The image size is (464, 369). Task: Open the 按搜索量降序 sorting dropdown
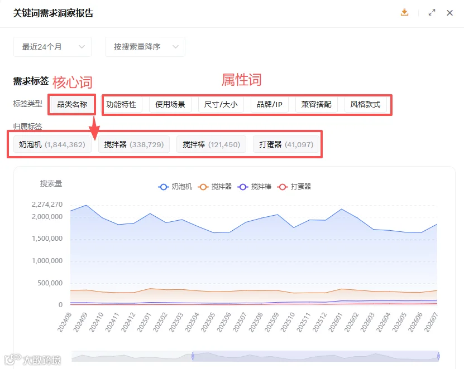145,47
